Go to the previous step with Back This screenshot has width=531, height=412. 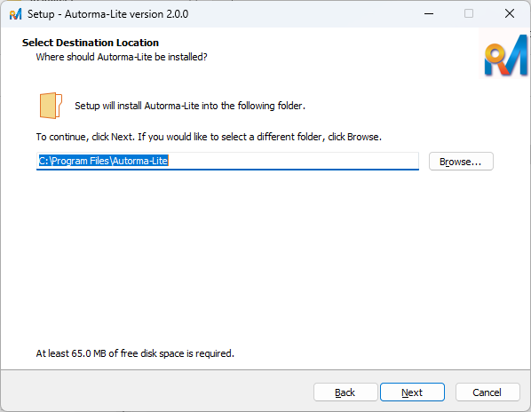(345, 392)
